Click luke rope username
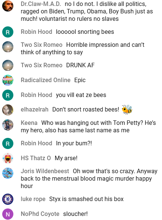162x220 pixels. point(33,199)
